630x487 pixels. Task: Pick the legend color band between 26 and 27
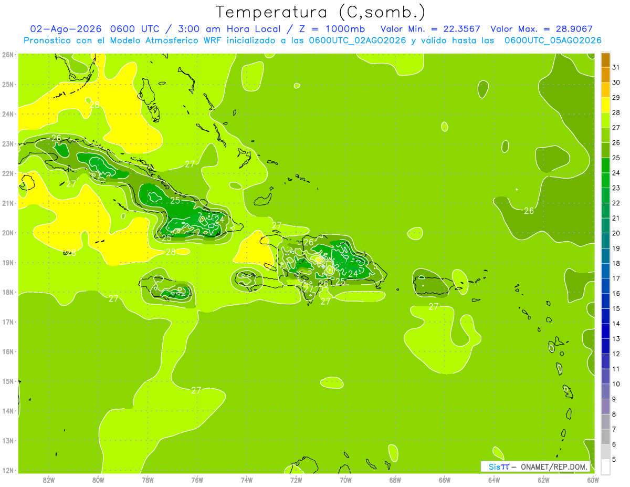coord(605,135)
